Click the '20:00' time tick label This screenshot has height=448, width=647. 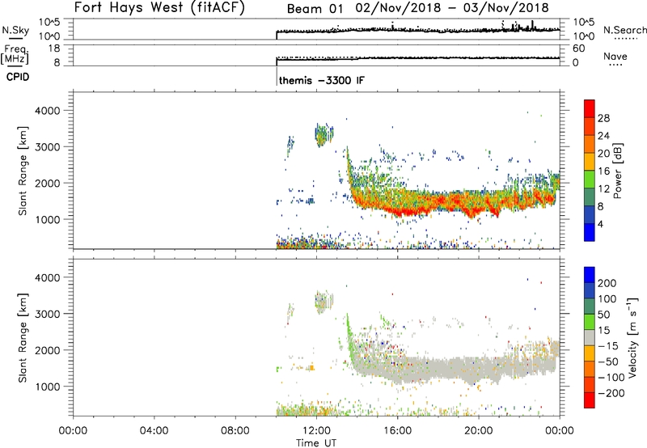pyautogui.click(x=479, y=431)
